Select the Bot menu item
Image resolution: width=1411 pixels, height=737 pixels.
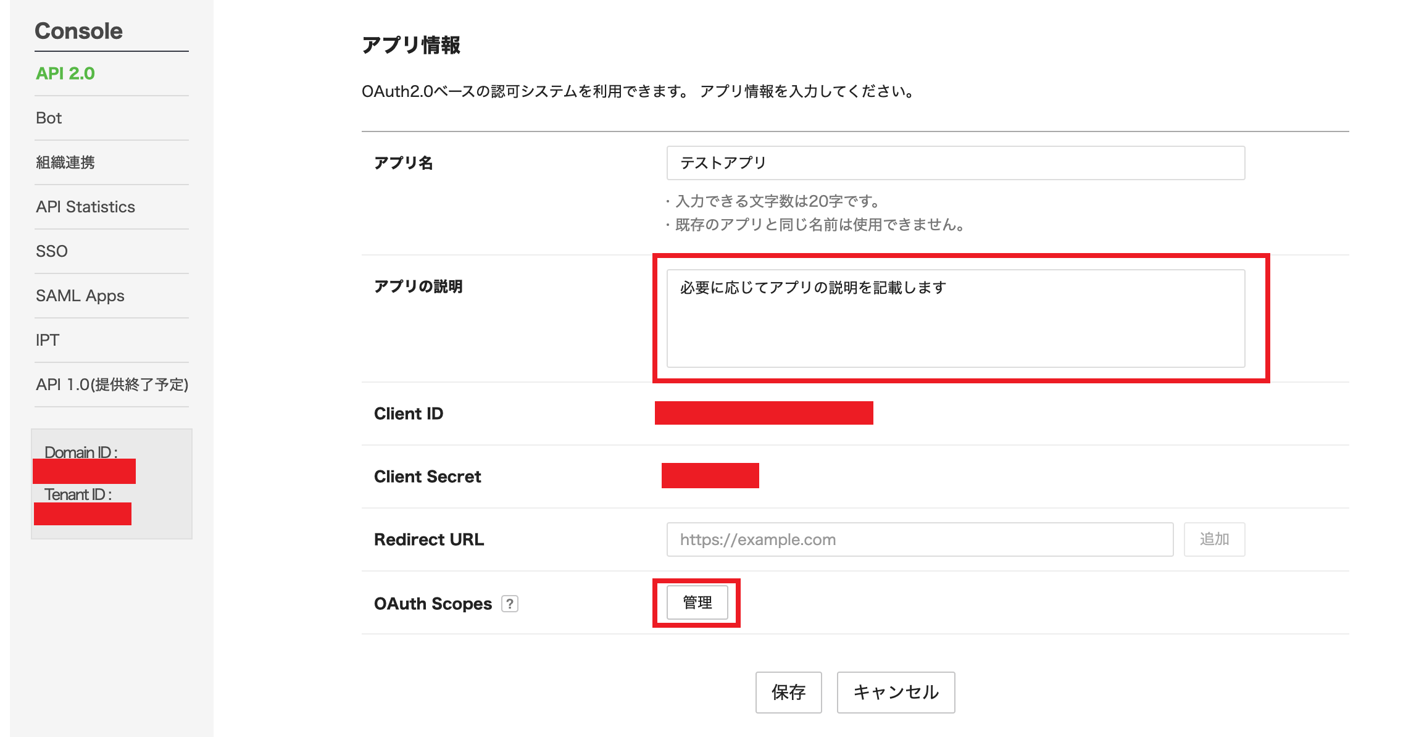pos(49,117)
